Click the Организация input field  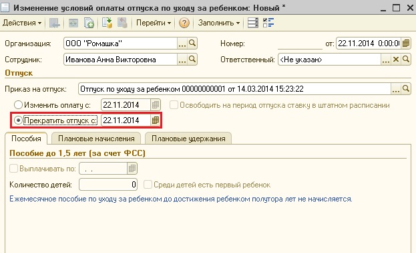click(x=120, y=44)
